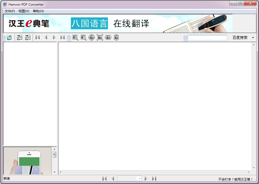Screen dimensions: 259x184
Task: Open a PDF file
Action: click(x=9, y=37)
